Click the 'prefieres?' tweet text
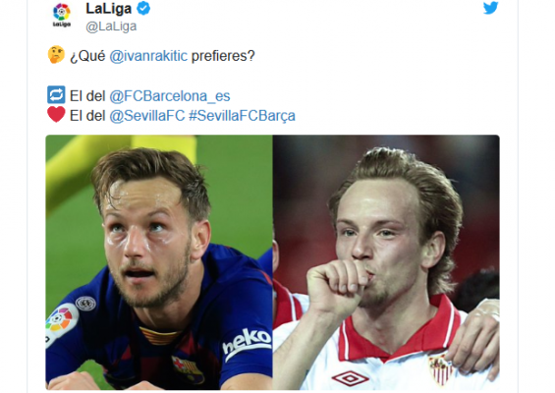Image resolution: width=555 pixels, height=393 pixels. (x=223, y=56)
